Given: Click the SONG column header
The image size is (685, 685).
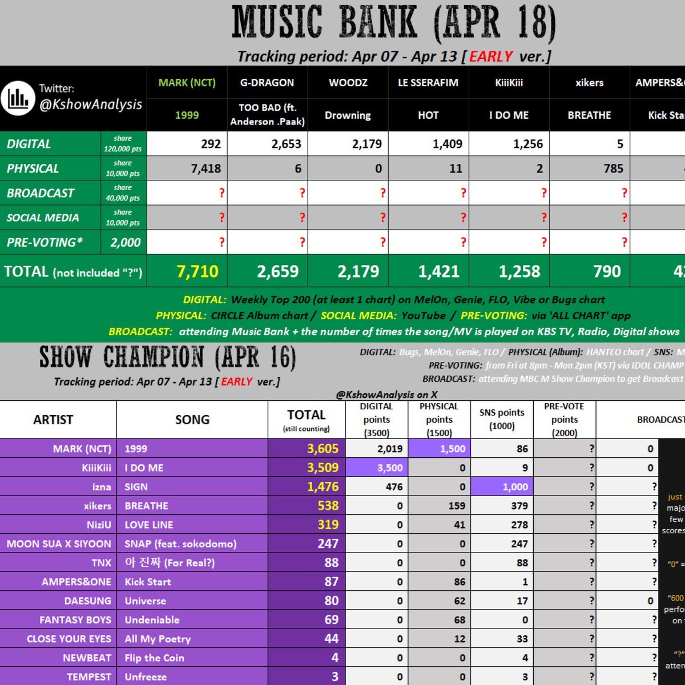Looking at the screenshot, I should (192, 420).
